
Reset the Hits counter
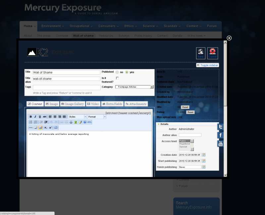click(185, 107)
